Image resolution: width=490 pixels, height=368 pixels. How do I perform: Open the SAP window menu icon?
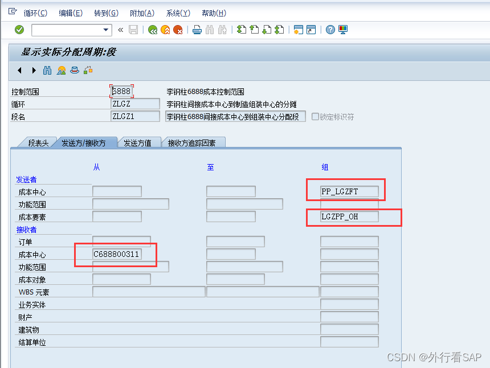(x=13, y=12)
